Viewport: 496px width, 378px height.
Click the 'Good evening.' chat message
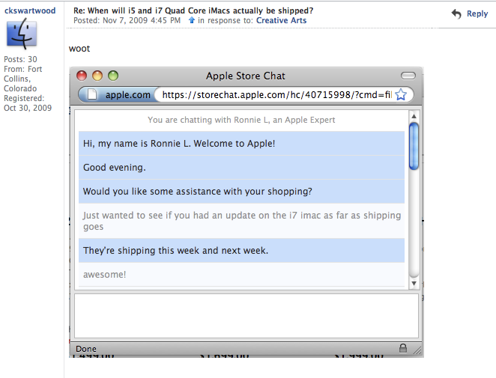(x=241, y=167)
